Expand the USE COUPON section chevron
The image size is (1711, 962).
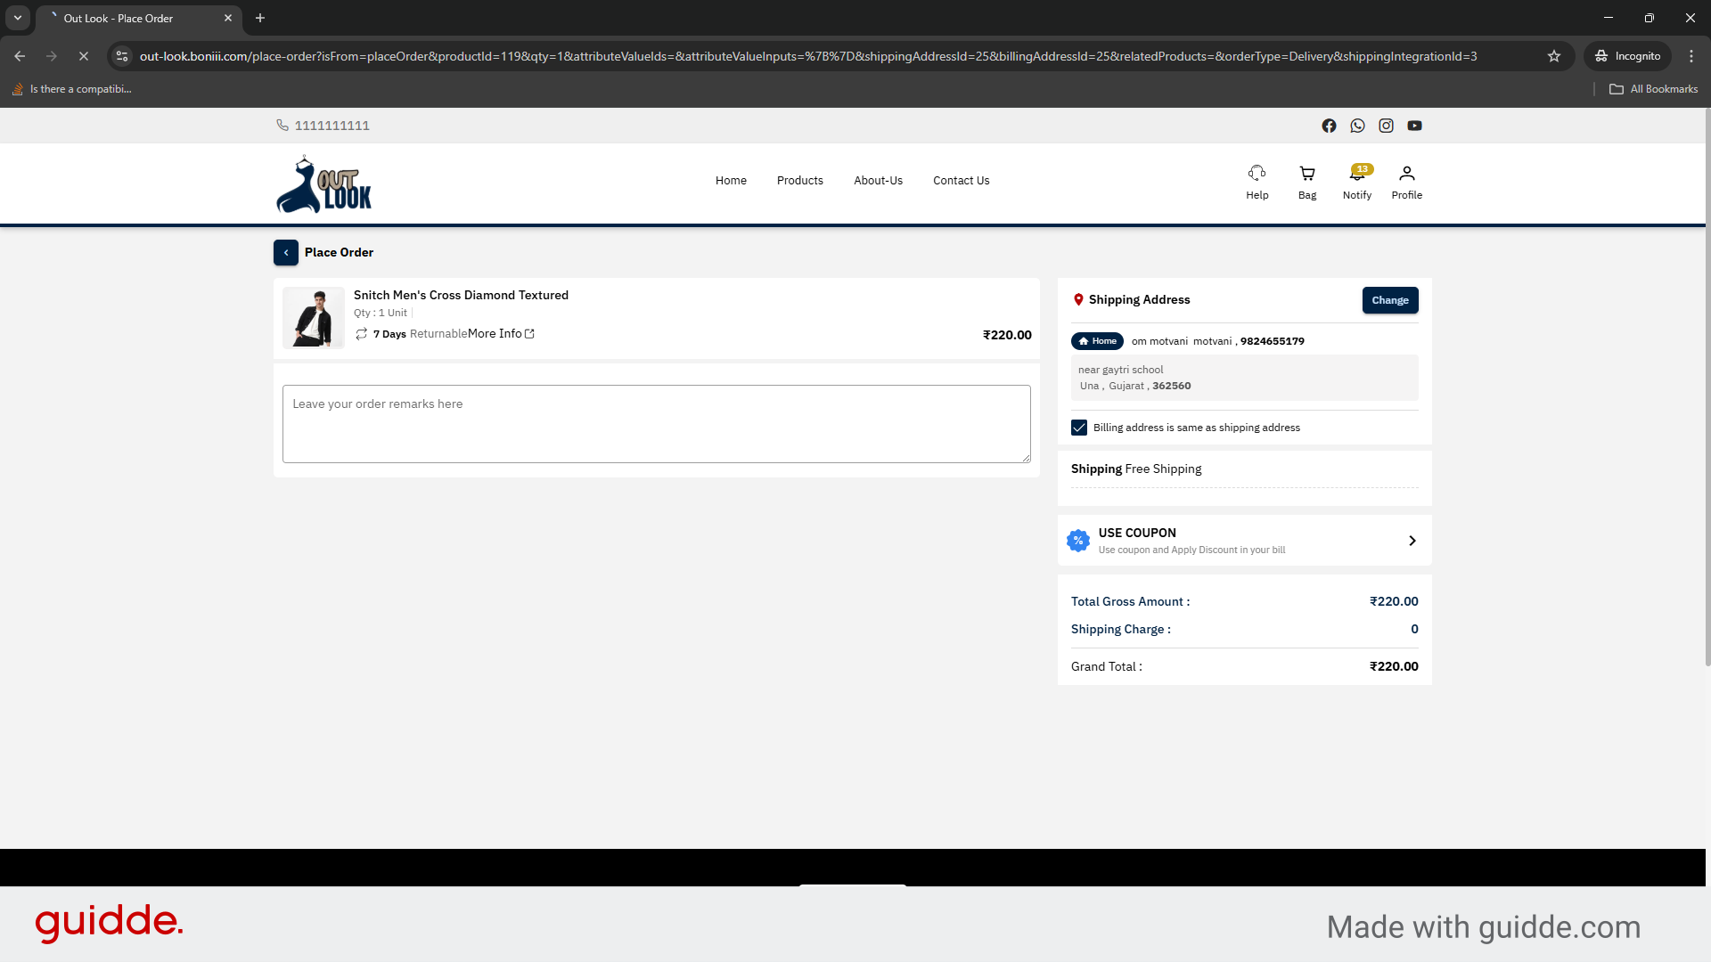1412,541
